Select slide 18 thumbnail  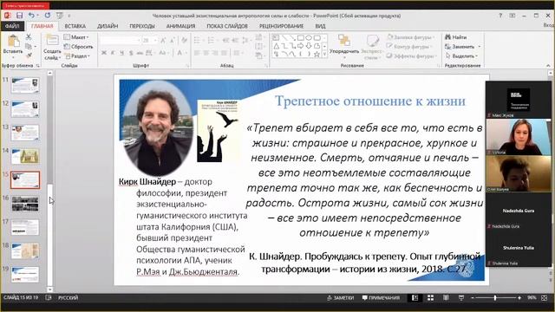[25, 250]
